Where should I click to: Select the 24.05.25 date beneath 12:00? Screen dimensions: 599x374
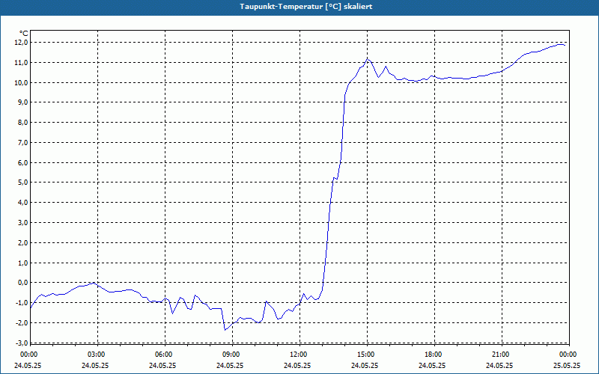pyautogui.click(x=297, y=365)
